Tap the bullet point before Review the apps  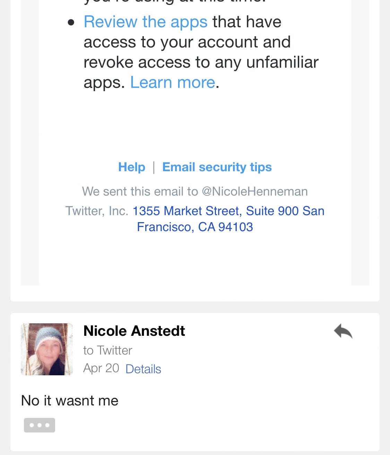point(71,23)
